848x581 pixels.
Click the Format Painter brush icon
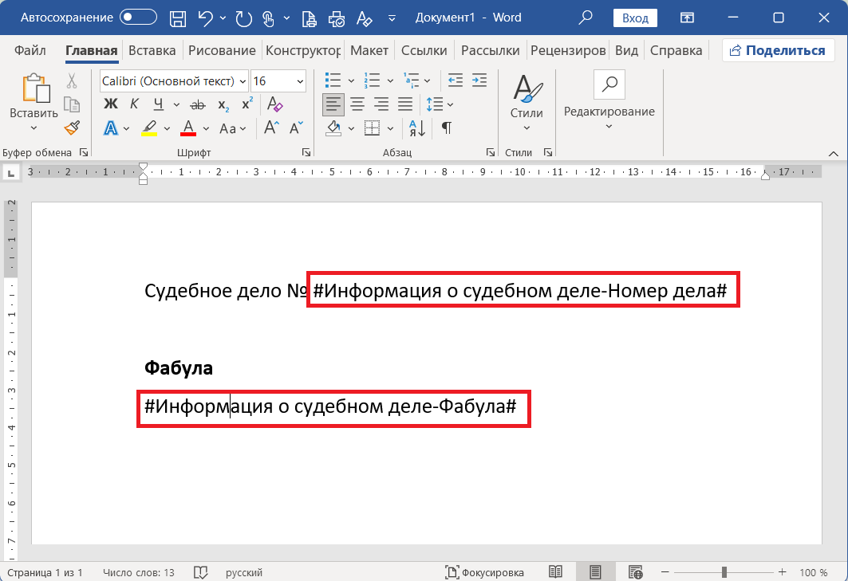(72, 128)
